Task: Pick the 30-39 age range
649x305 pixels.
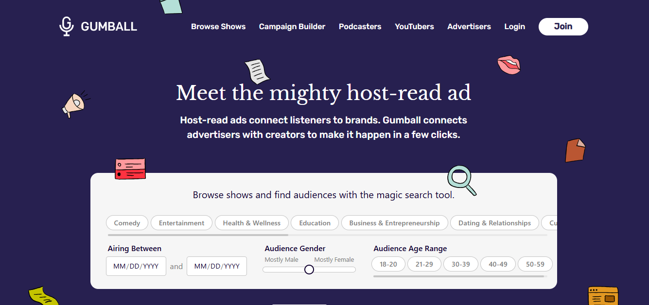Action: 461,264
